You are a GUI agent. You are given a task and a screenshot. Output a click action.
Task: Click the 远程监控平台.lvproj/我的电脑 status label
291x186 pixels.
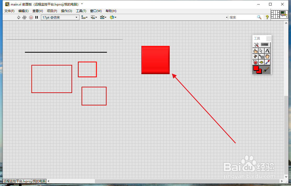click(x=24, y=181)
